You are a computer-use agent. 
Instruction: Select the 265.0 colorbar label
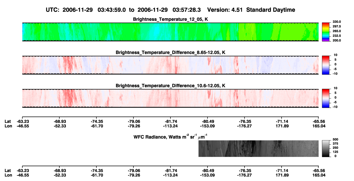click(x=337, y=31)
